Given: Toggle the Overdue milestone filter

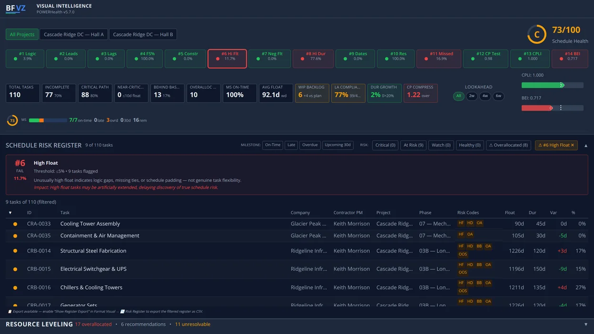Looking at the screenshot, I should 310,145.
